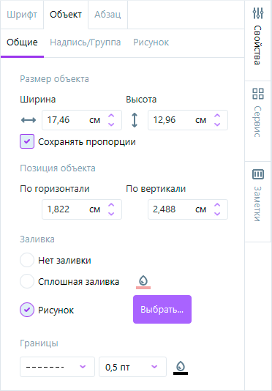Open border color picker with black underline

coord(181,368)
